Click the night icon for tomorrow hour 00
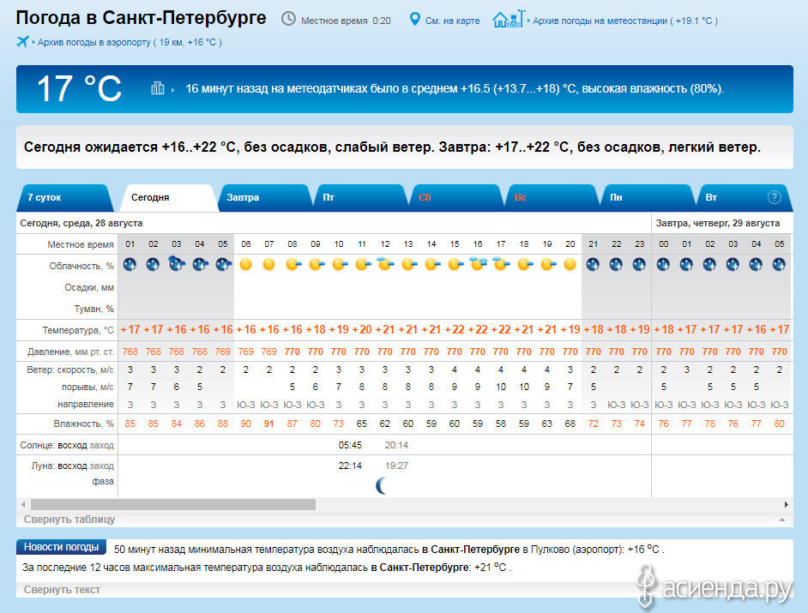The height and width of the screenshot is (613, 808). point(663,264)
